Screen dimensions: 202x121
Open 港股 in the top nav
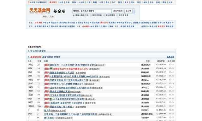click(107, 2)
